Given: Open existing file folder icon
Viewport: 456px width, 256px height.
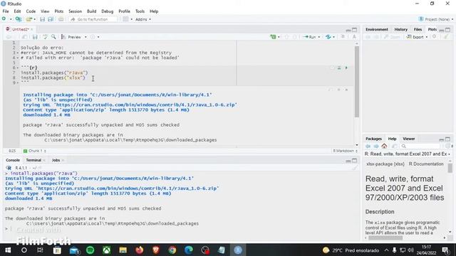Looking at the screenshot, I should tap(28, 19).
